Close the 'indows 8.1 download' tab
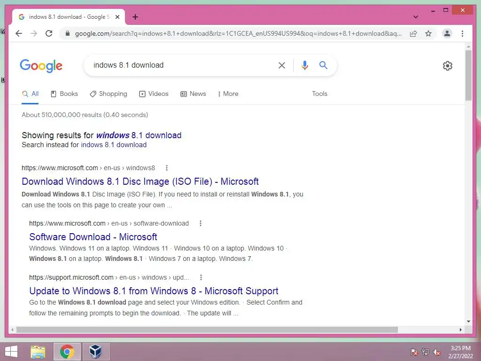481x361 pixels. (x=117, y=17)
